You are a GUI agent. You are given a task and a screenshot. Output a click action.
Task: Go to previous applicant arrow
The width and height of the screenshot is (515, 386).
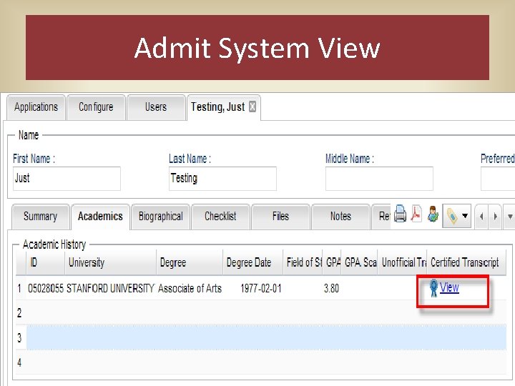(x=481, y=217)
